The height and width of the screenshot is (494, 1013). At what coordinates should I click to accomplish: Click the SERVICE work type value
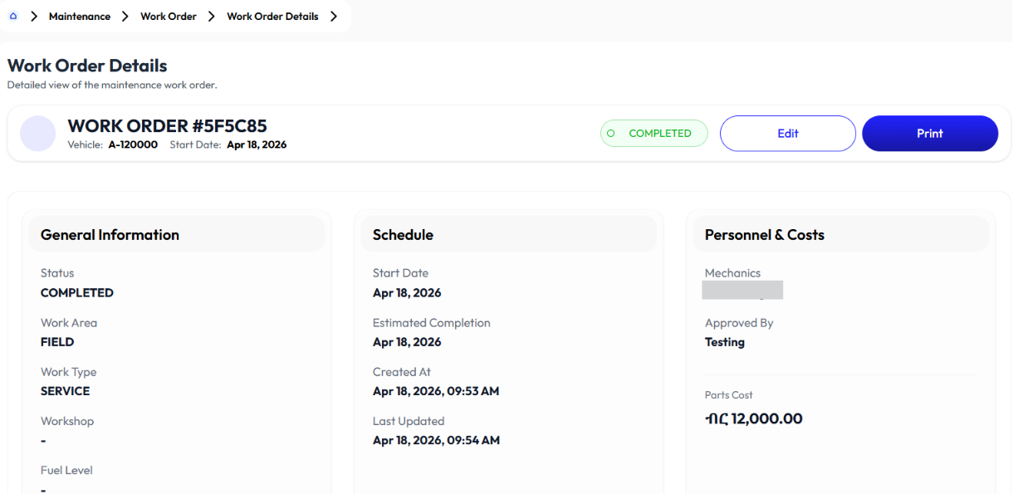pos(65,391)
